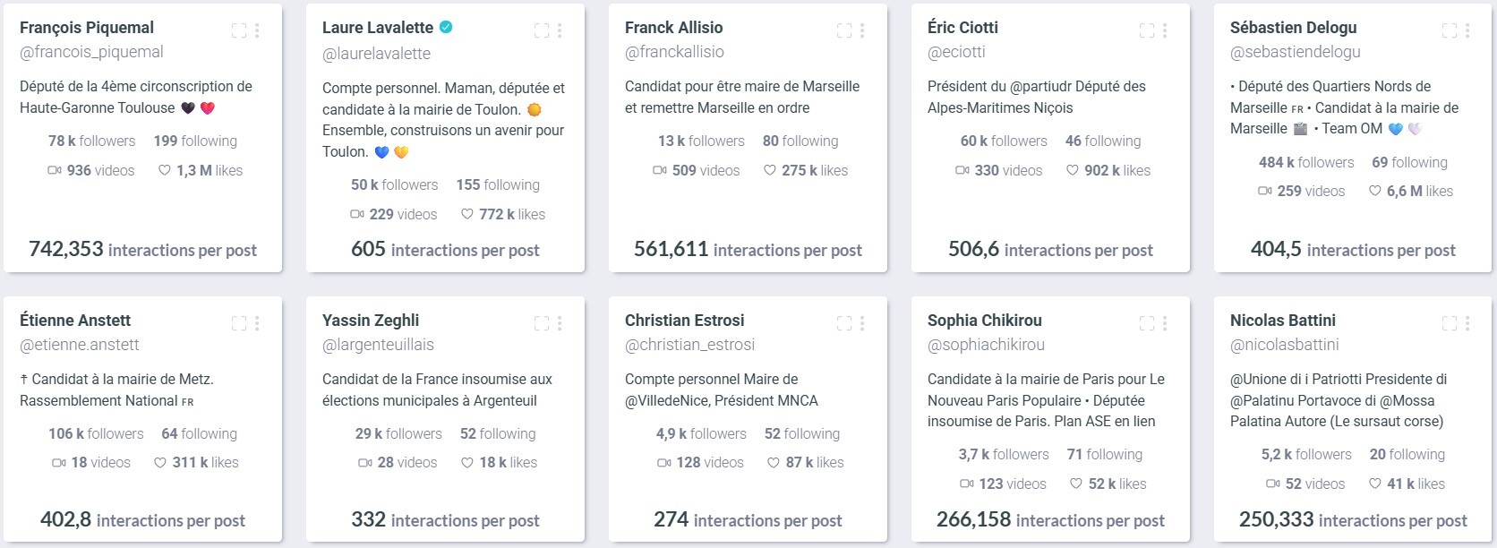This screenshot has height=548, width=1497.
Task: Enlarge the Étienne Anstett card
Action: point(239,323)
